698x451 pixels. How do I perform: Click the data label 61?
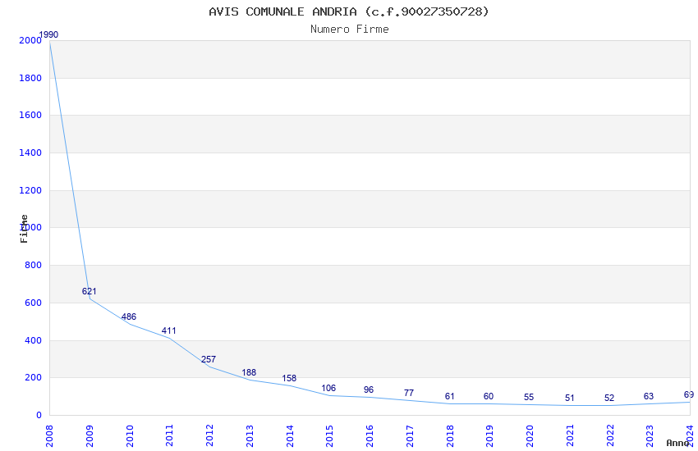(x=450, y=396)
